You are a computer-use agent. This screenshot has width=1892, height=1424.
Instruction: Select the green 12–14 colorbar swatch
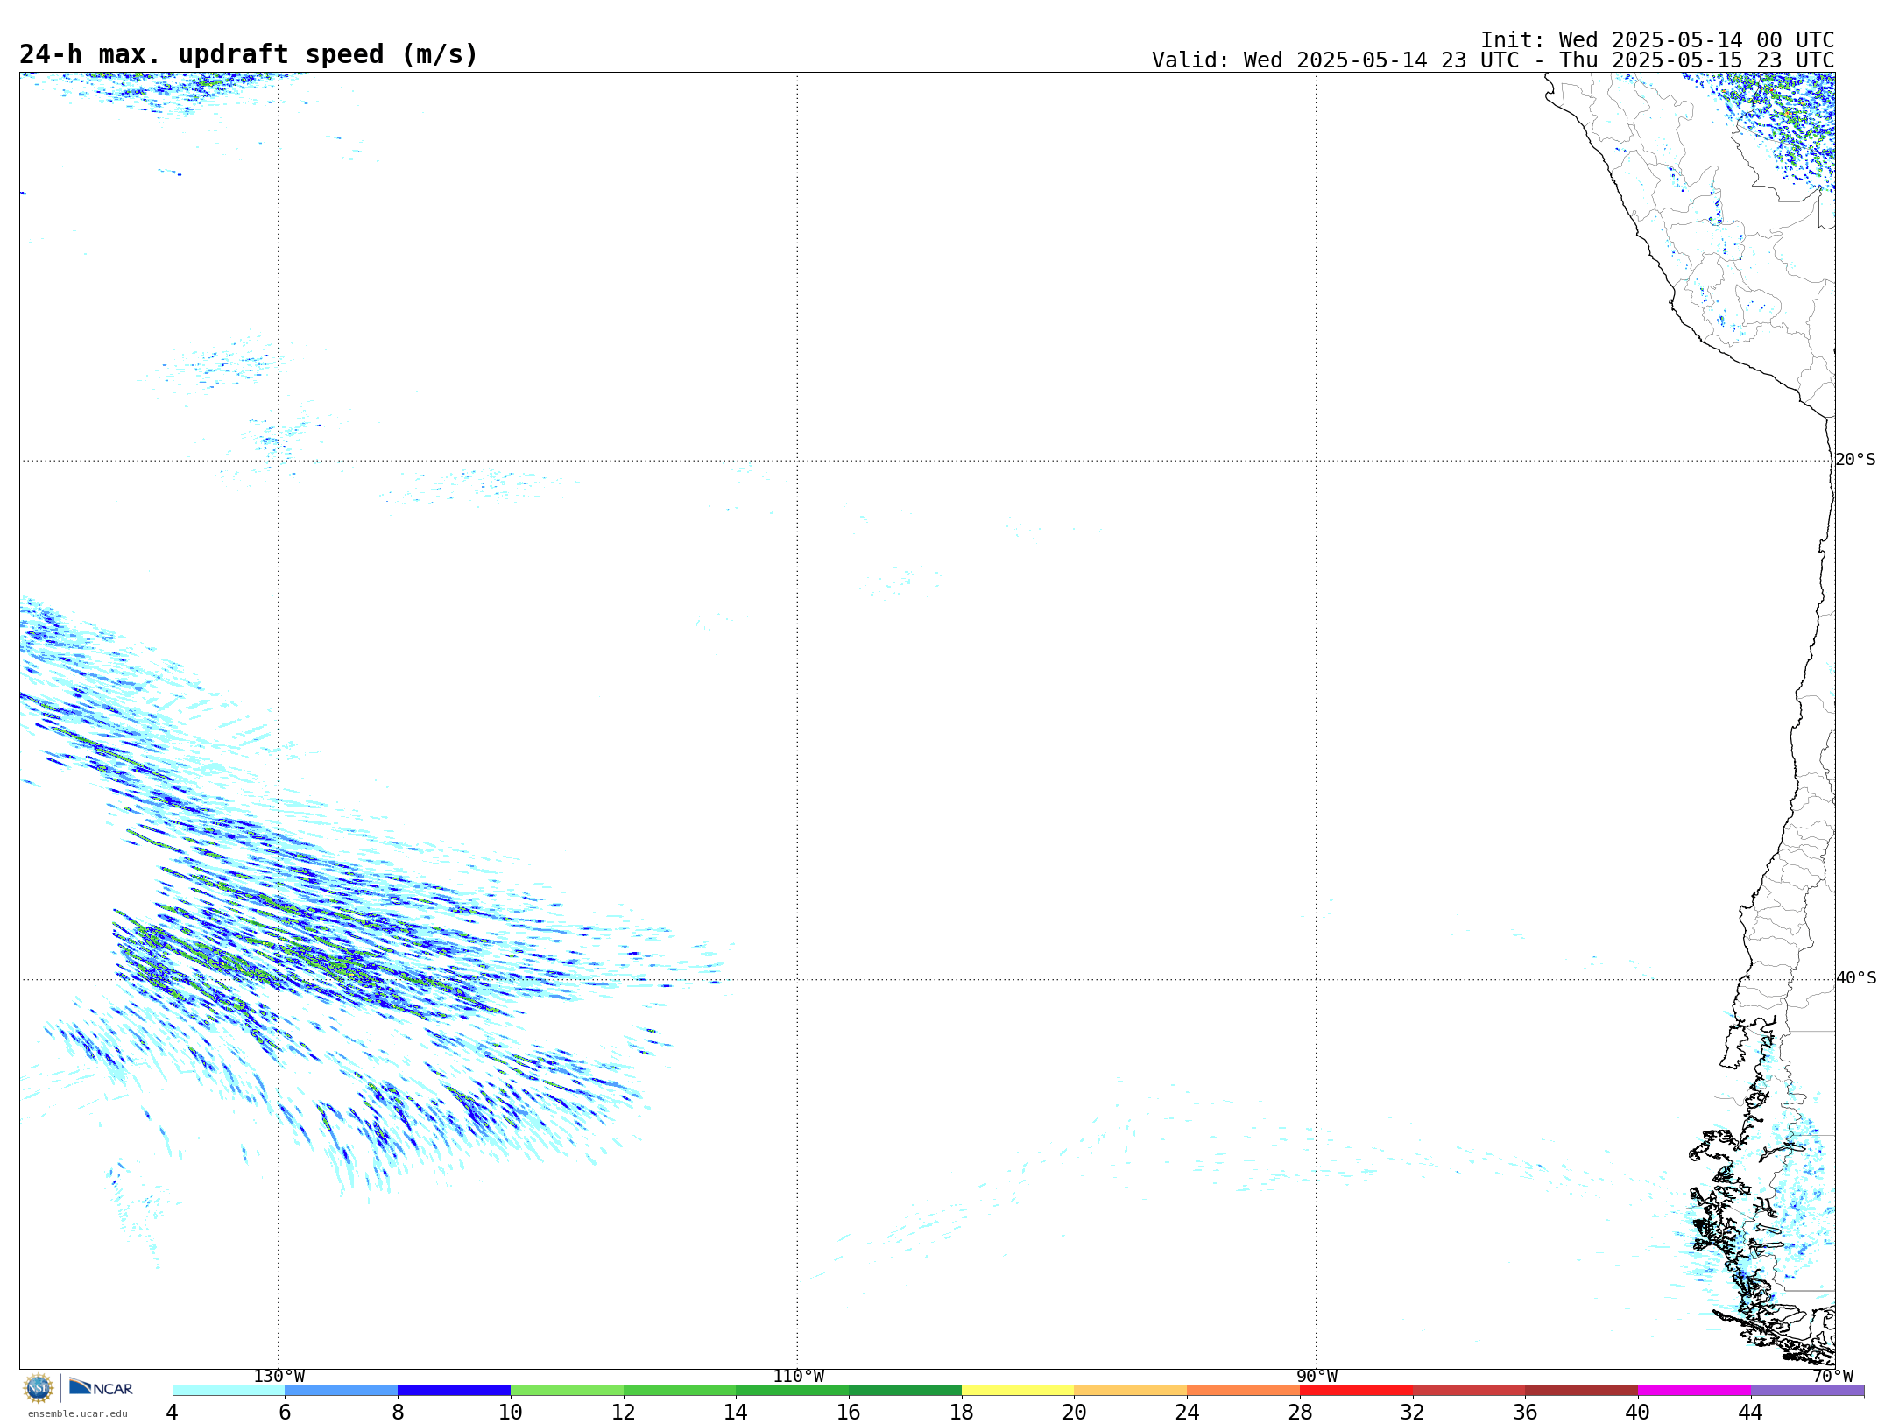pos(680,1390)
